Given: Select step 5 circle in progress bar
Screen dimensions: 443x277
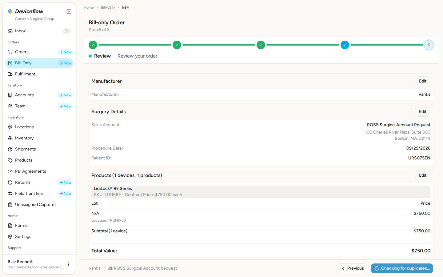Looking at the screenshot, I should point(429,45).
